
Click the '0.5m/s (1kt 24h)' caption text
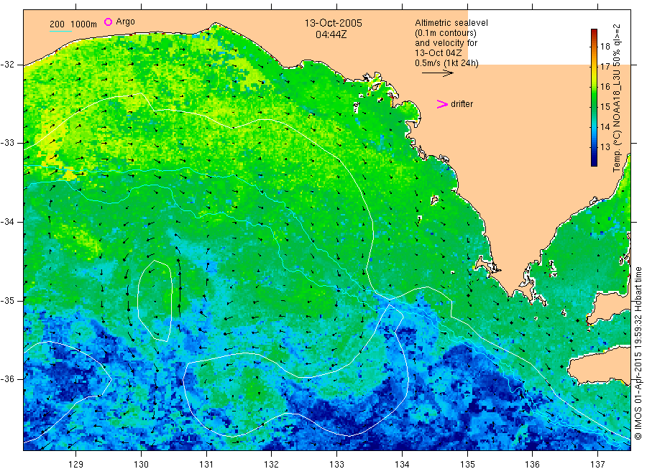(x=446, y=63)
